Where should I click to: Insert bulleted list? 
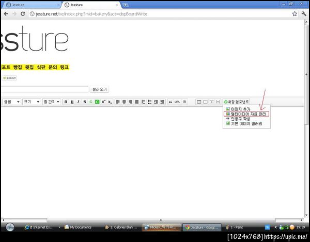pos(150,102)
